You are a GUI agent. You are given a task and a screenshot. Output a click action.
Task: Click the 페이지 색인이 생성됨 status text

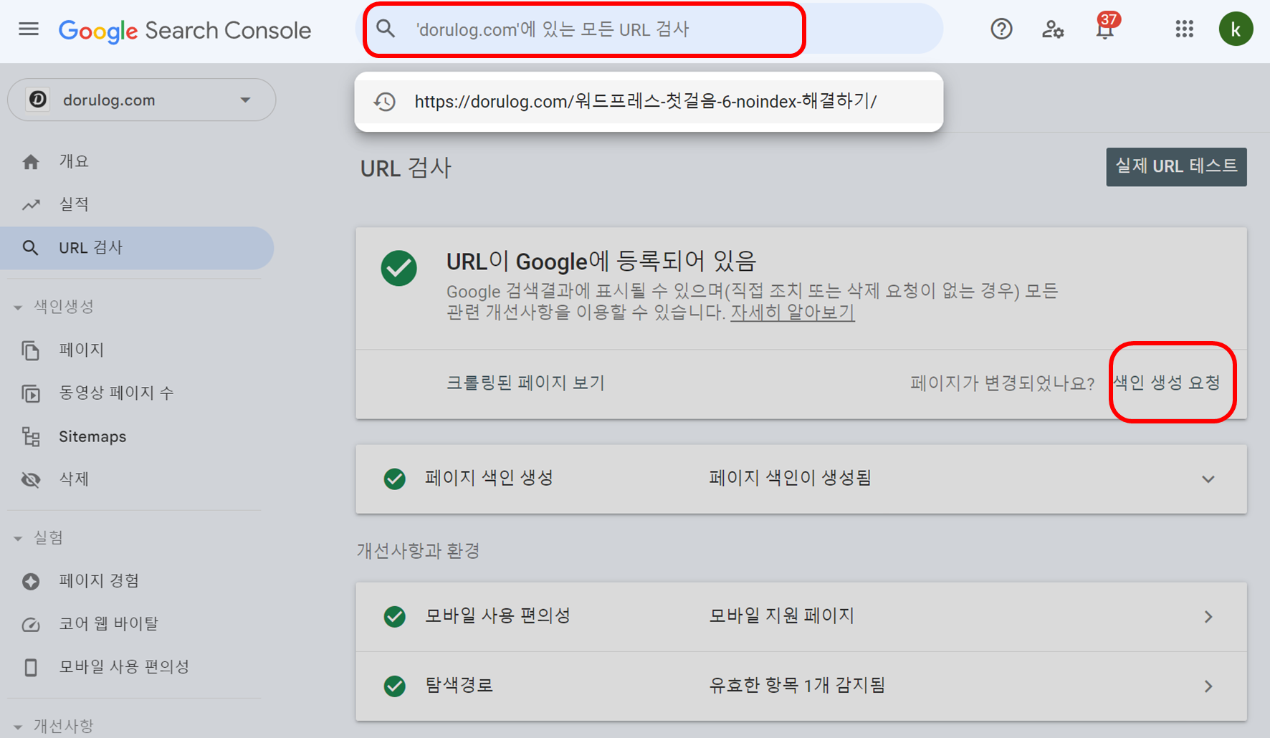(x=790, y=479)
